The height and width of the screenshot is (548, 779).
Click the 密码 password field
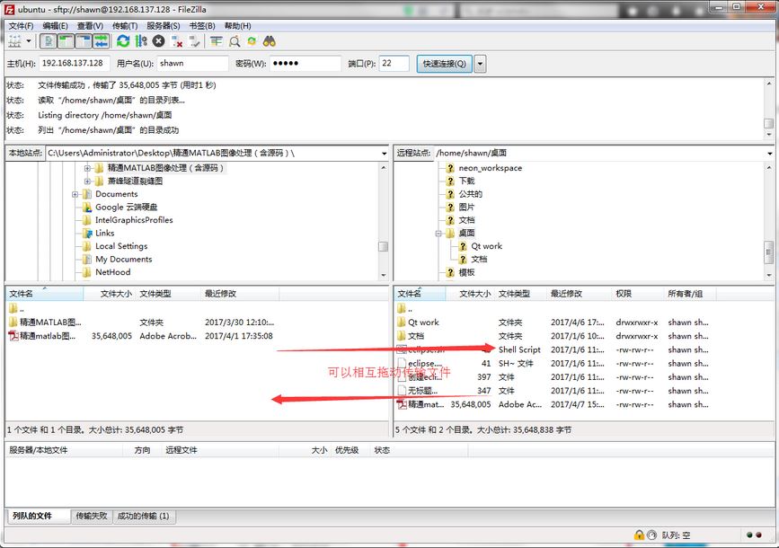click(x=305, y=63)
